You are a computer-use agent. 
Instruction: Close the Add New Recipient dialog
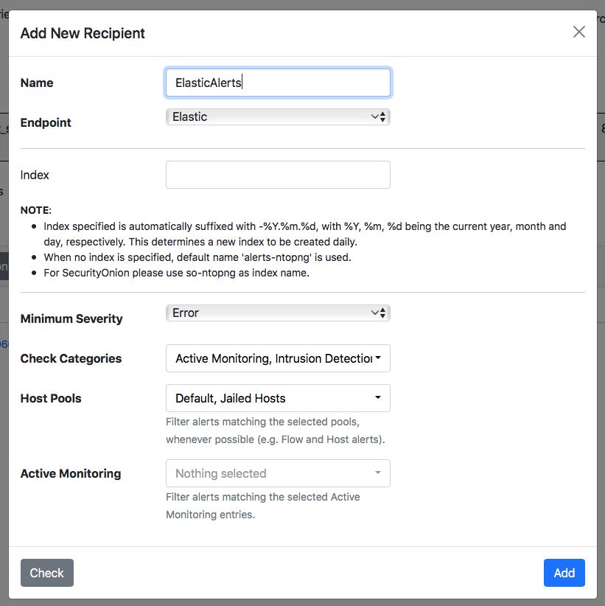pos(578,32)
